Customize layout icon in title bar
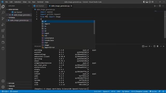166x93 pixels. pos(153,2)
